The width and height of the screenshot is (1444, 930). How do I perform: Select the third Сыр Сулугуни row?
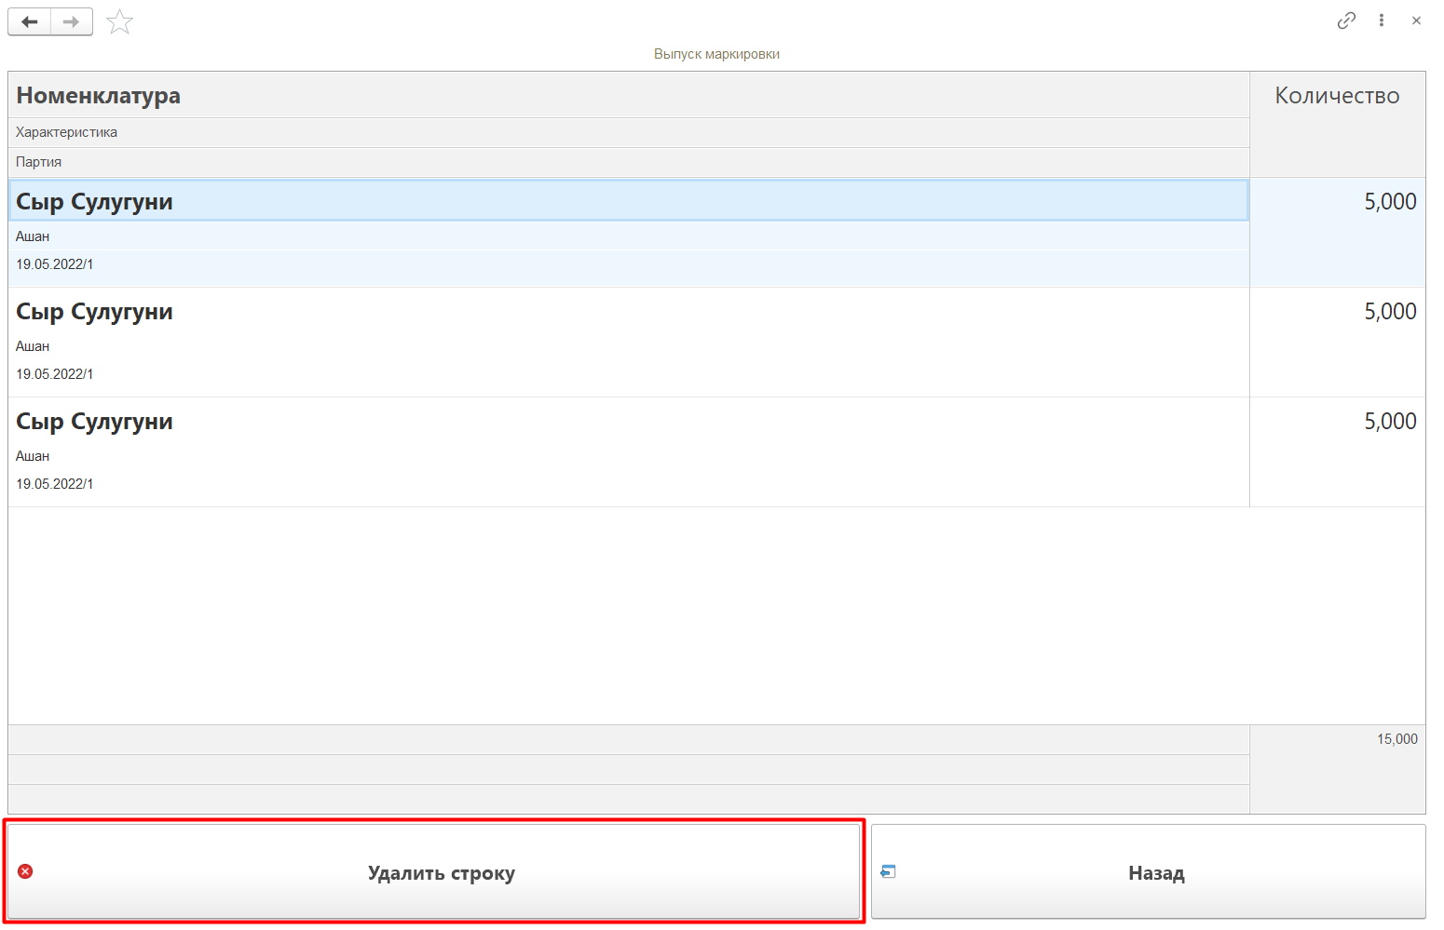94,422
